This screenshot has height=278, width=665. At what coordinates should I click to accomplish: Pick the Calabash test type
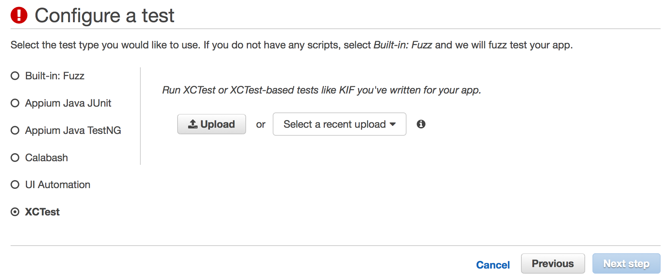coord(15,158)
